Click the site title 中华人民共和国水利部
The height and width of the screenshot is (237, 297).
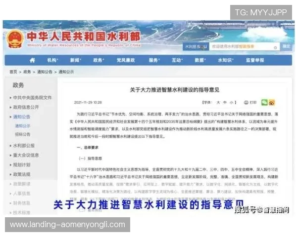pyautogui.click(x=84, y=37)
